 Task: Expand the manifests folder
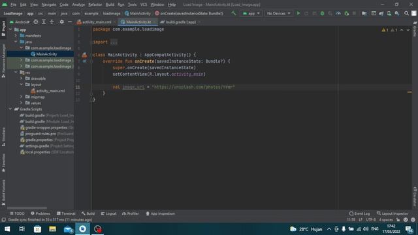[16, 35]
